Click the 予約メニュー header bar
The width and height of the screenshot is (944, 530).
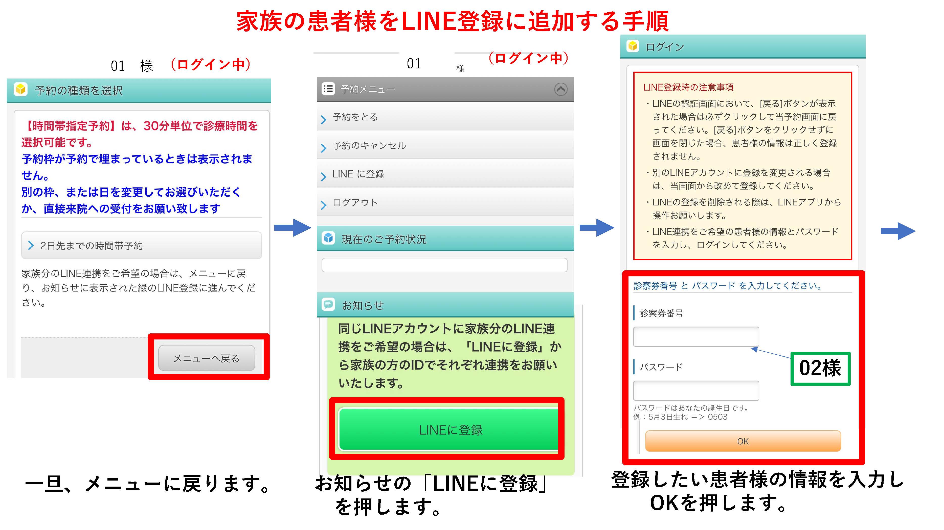click(445, 89)
